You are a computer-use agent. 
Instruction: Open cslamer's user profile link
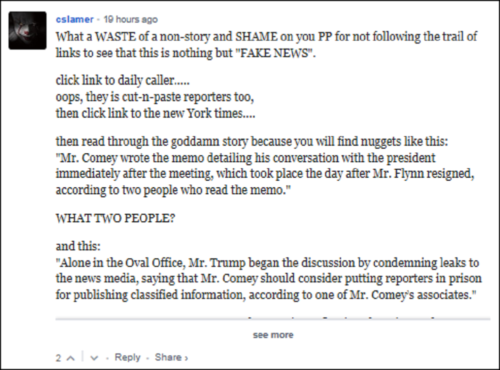(x=74, y=20)
